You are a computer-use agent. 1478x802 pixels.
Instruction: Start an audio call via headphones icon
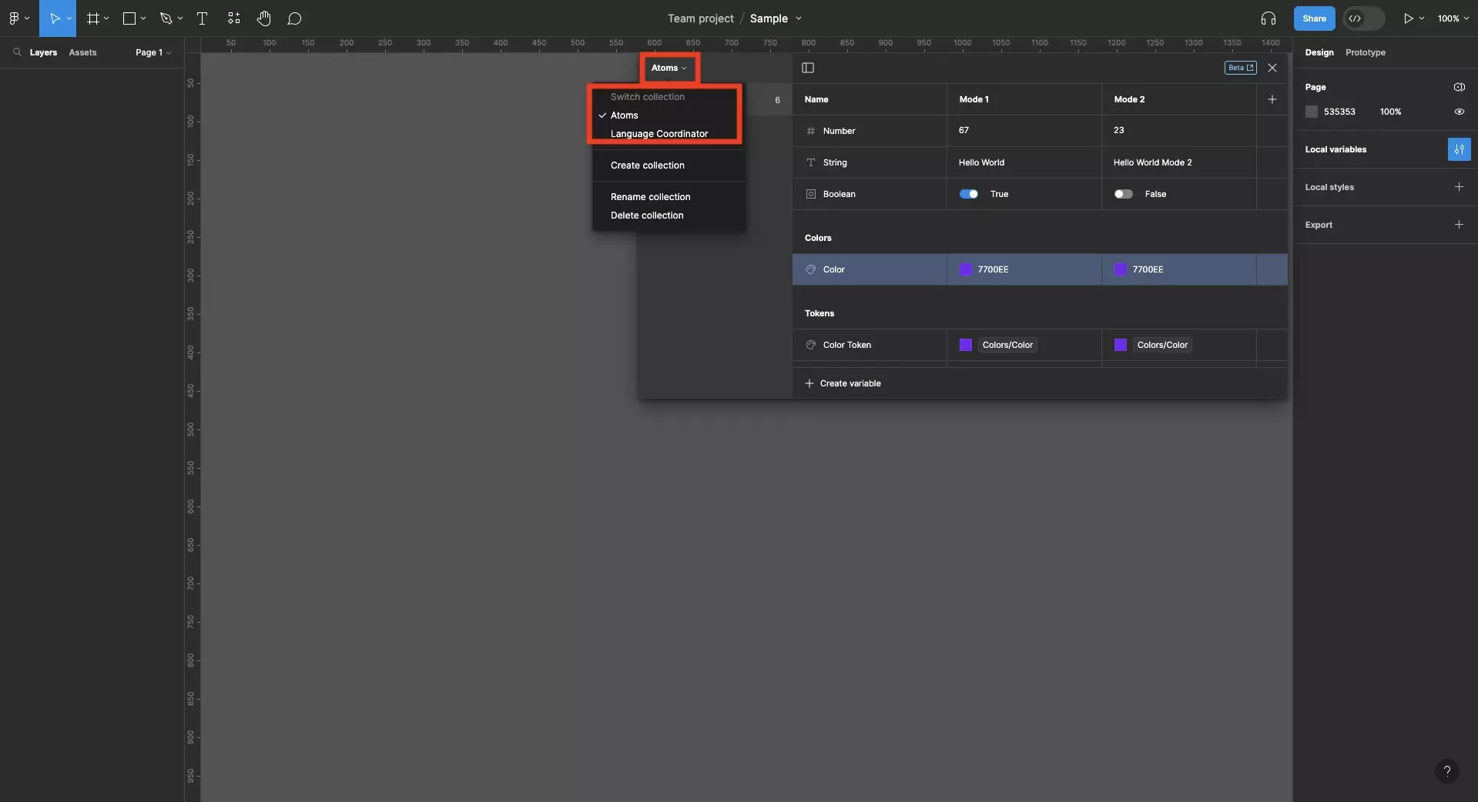[1268, 18]
